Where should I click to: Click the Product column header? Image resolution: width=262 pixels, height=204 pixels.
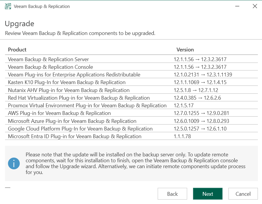click(17, 49)
